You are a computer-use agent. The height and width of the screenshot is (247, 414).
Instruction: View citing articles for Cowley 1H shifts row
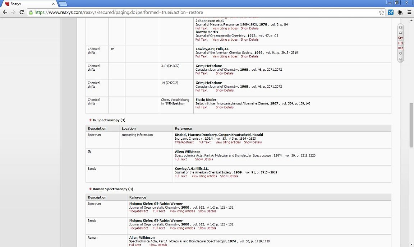coord(225,56)
